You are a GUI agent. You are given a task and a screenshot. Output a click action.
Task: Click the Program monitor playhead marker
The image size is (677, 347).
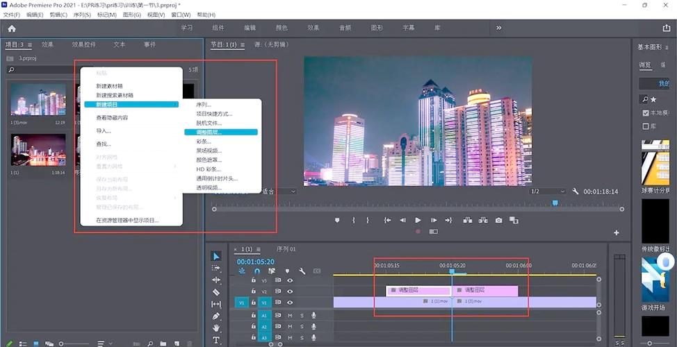555,203
